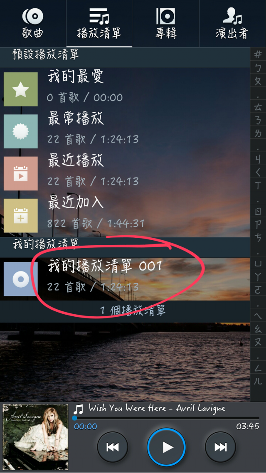The image size is (266, 473).
Task: Start playback with the play button
Action: click(166, 447)
